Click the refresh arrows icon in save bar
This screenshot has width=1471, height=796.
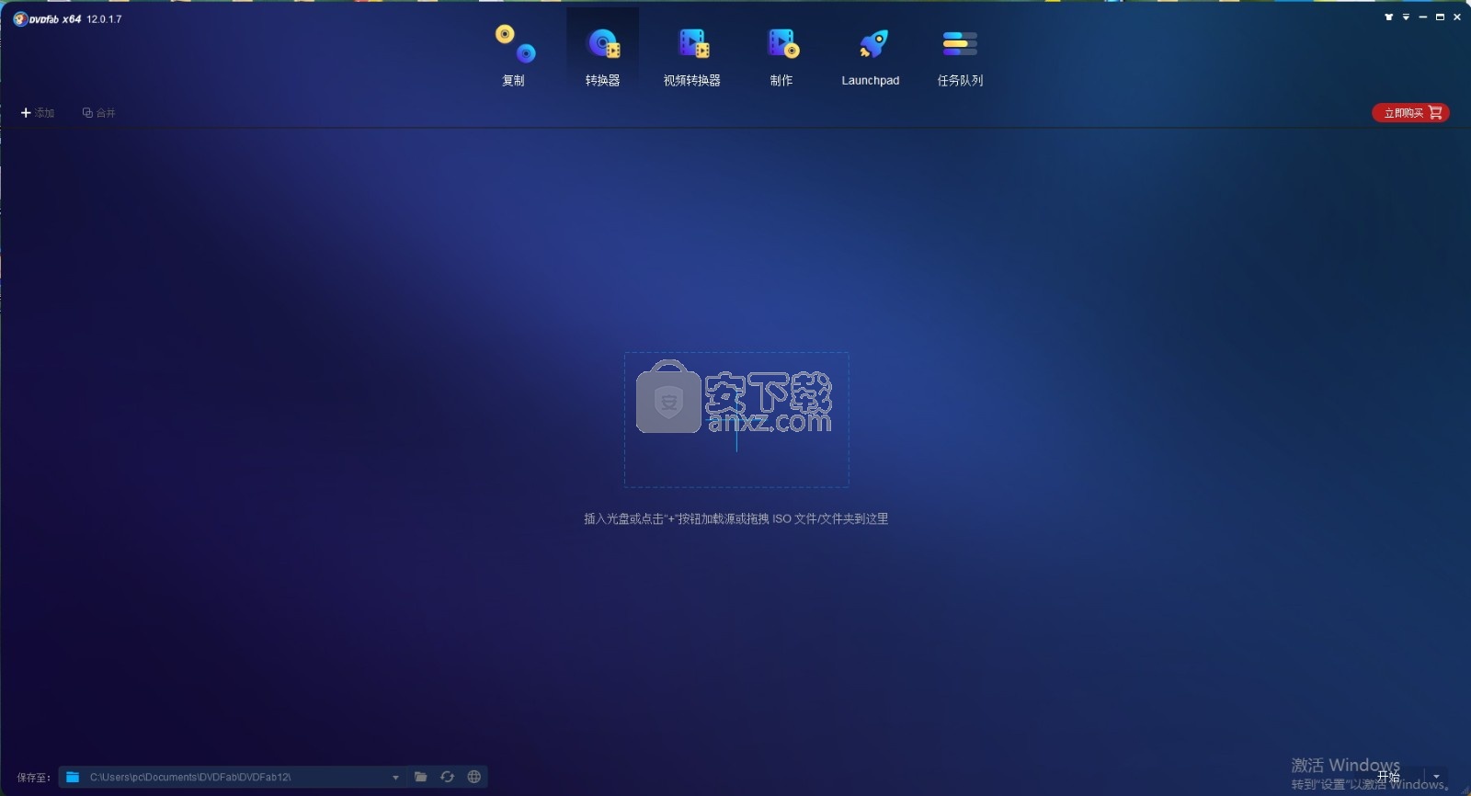[447, 778]
